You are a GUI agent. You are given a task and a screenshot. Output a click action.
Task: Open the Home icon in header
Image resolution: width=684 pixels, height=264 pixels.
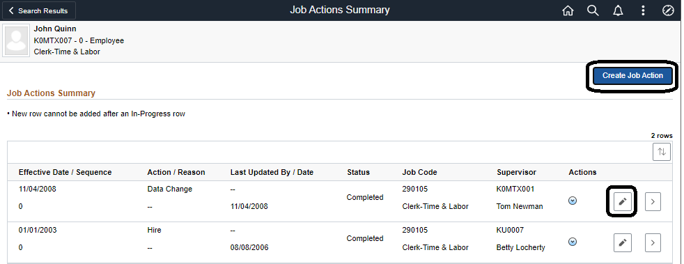coord(568,10)
